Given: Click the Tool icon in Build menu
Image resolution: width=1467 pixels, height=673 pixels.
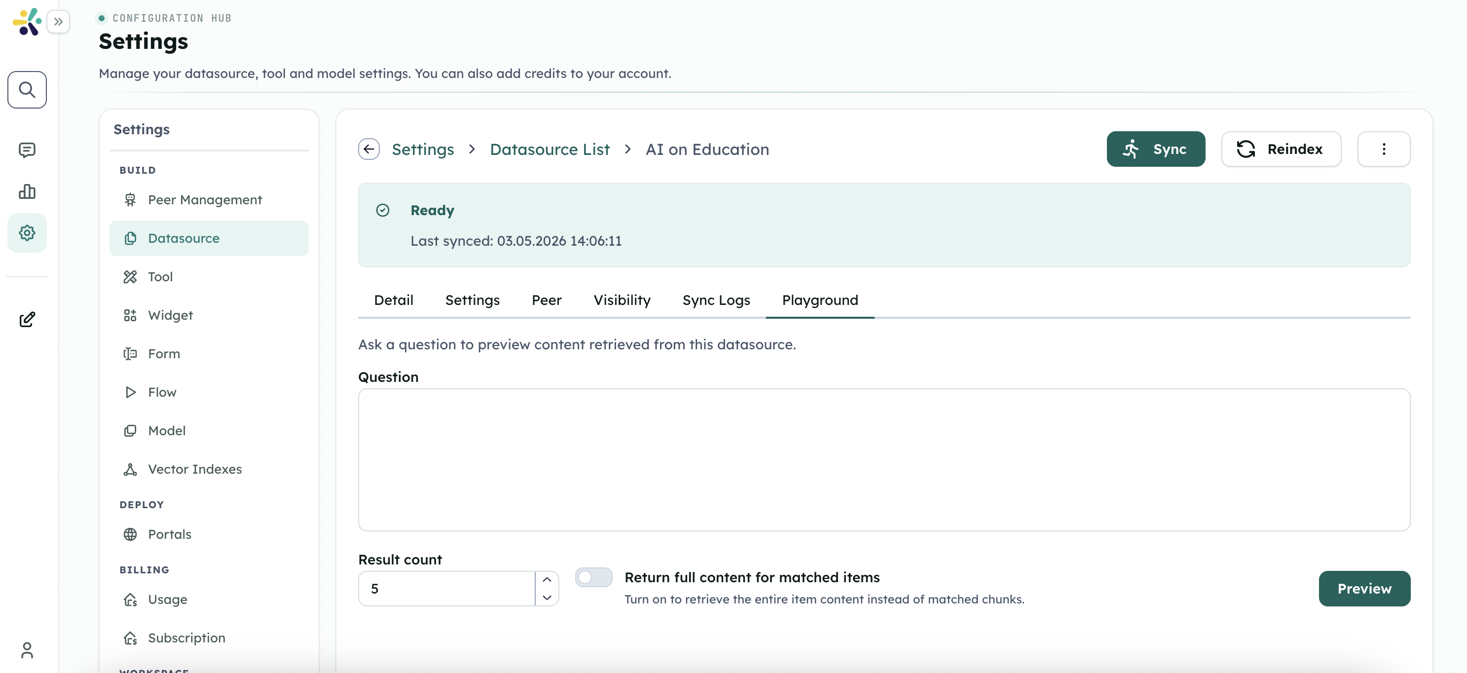Looking at the screenshot, I should coord(130,276).
